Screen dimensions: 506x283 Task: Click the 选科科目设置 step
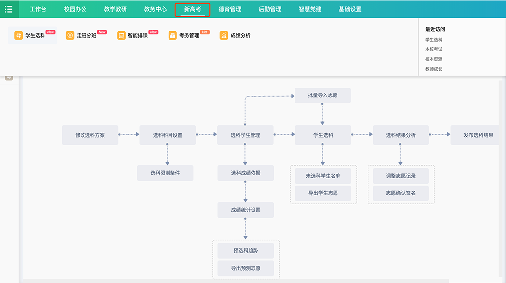[x=168, y=135]
